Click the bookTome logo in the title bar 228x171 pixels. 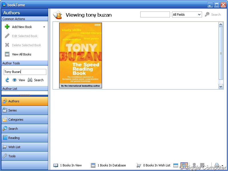(4, 5)
